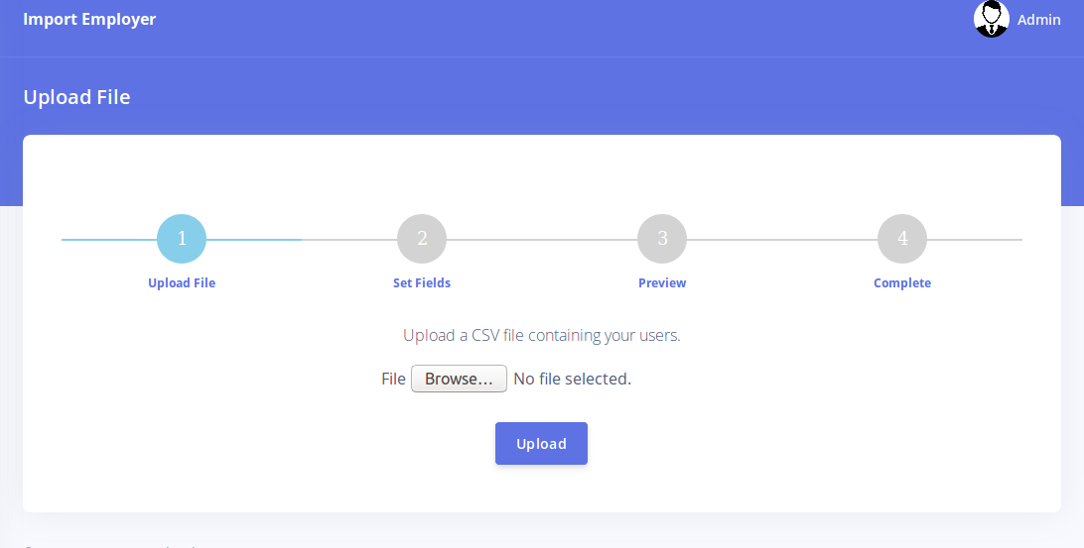This screenshot has height=548, width=1084.
Task: Click the blue Upload button
Action: (x=541, y=443)
